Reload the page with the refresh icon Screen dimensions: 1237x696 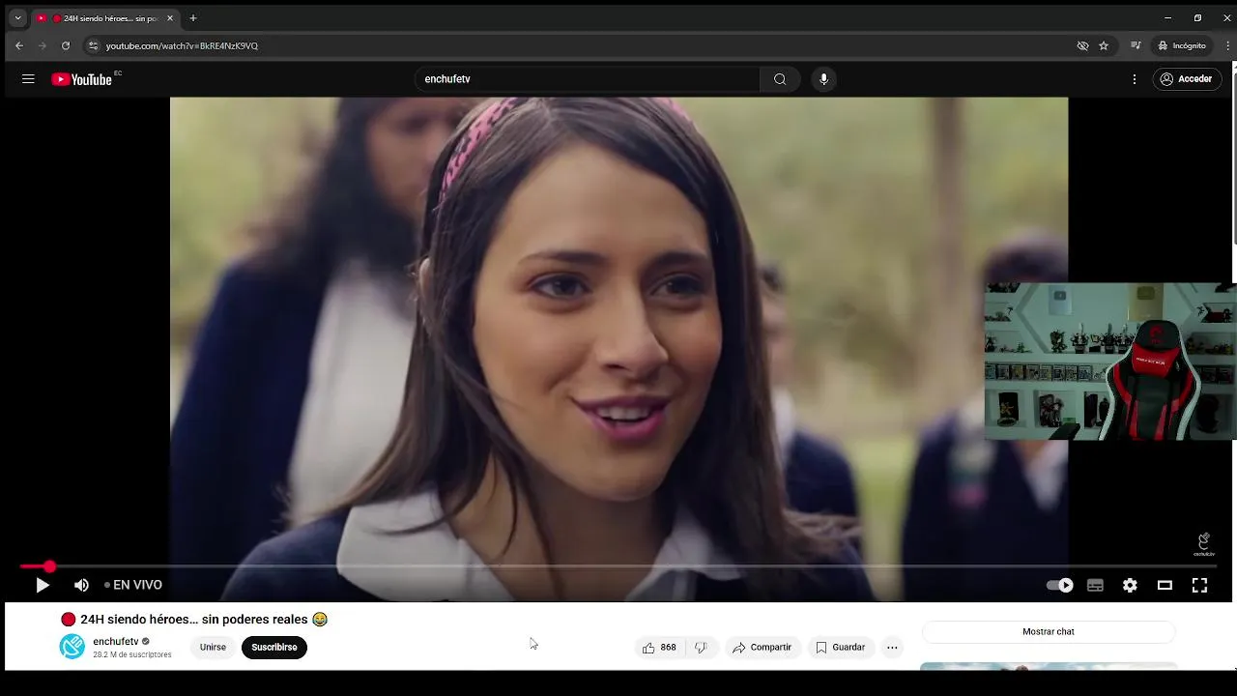tap(66, 45)
